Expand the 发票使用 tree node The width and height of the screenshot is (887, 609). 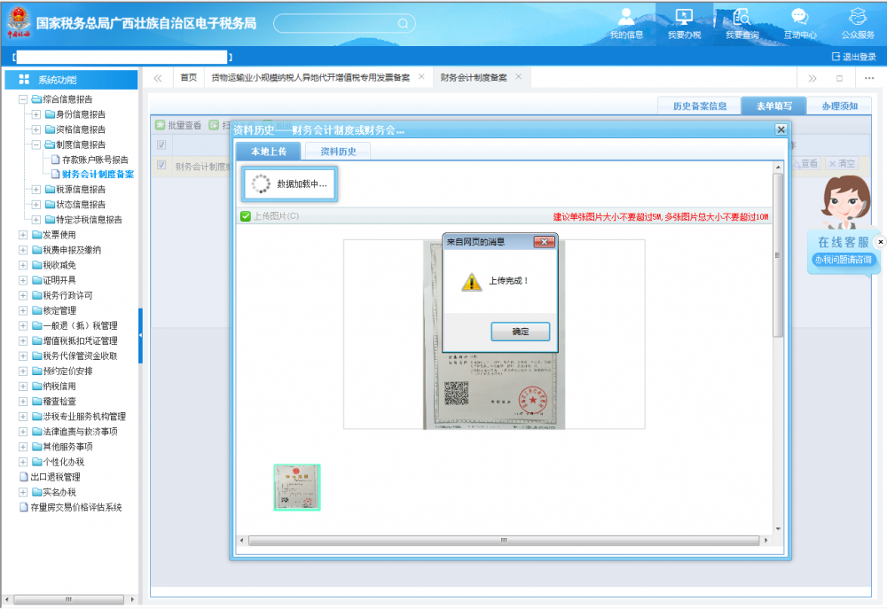pyautogui.click(x=23, y=235)
